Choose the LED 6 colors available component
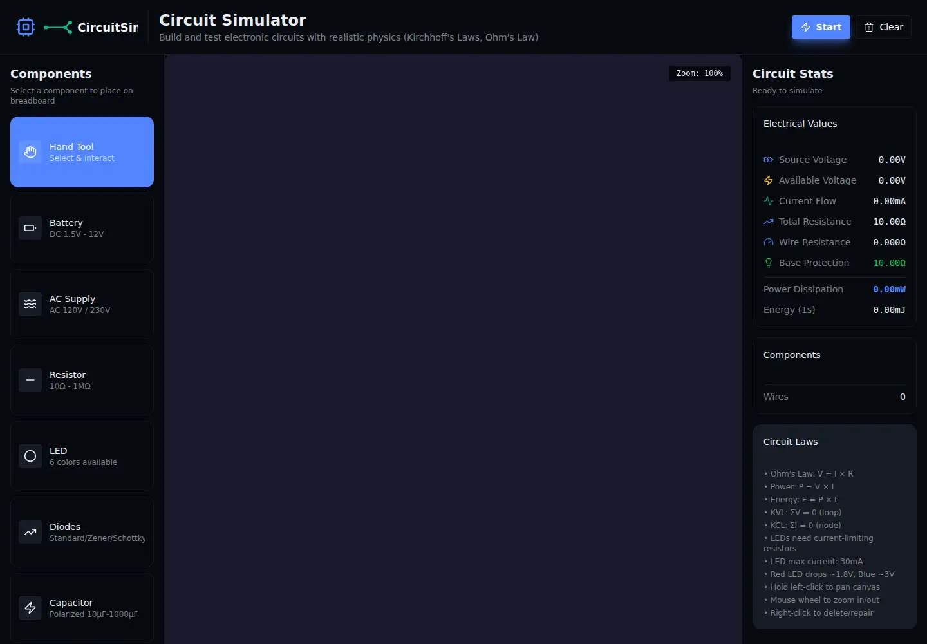Image resolution: width=927 pixels, height=644 pixels. coord(82,456)
